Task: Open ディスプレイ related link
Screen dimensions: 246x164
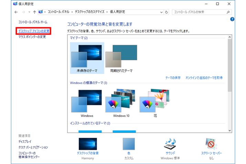Action: (25, 142)
